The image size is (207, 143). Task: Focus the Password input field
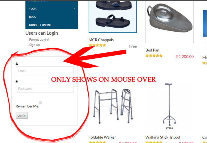tap(45, 88)
